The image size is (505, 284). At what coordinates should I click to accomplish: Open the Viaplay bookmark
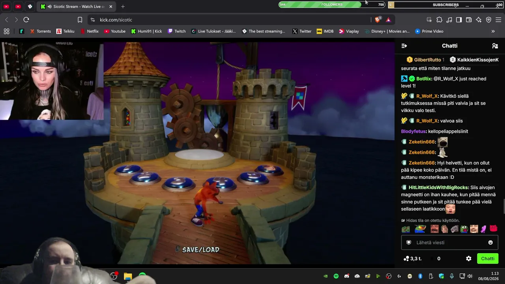(349, 31)
